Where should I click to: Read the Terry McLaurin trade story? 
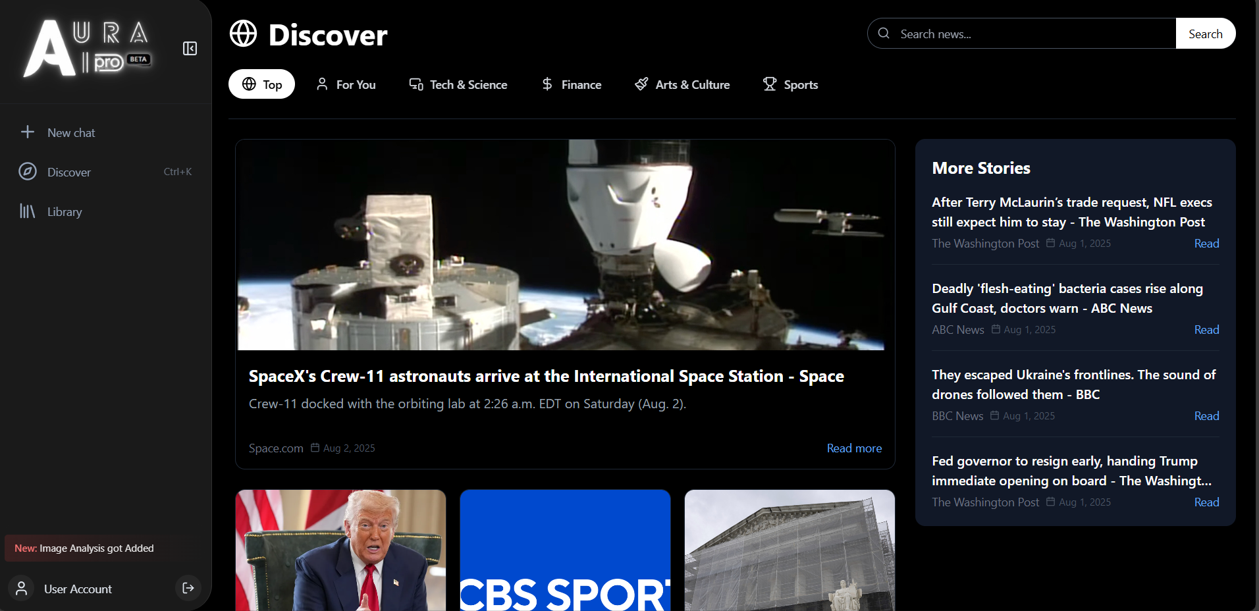(x=1206, y=243)
